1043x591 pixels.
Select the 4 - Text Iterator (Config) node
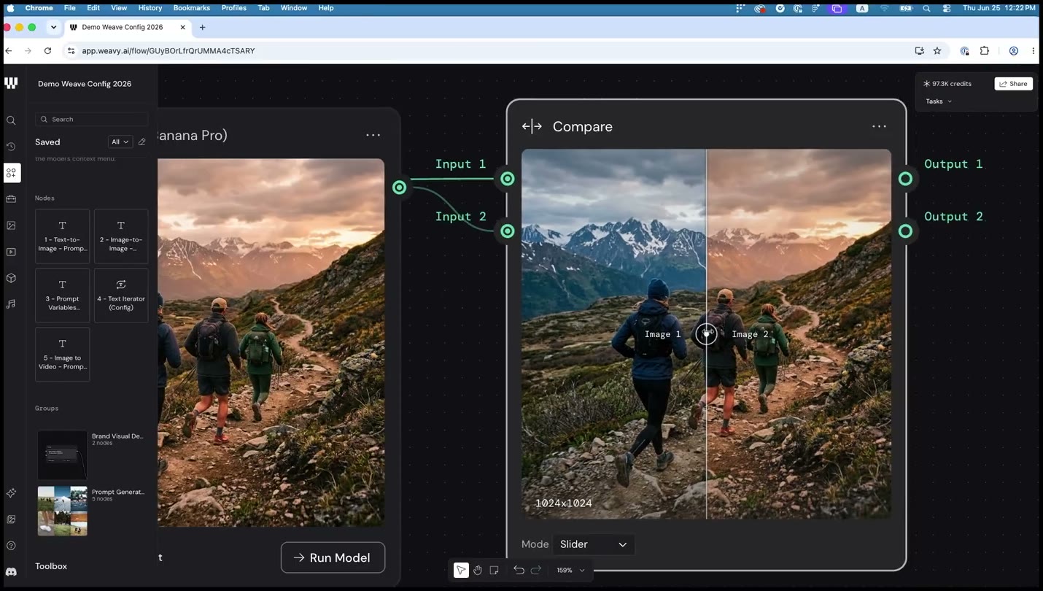pyautogui.click(x=121, y=295)
